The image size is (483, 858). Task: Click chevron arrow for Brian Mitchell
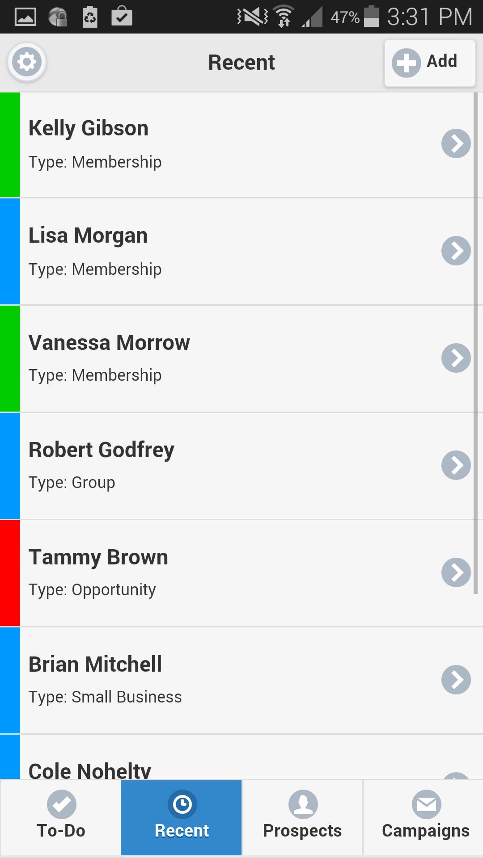tap(456, 680)
